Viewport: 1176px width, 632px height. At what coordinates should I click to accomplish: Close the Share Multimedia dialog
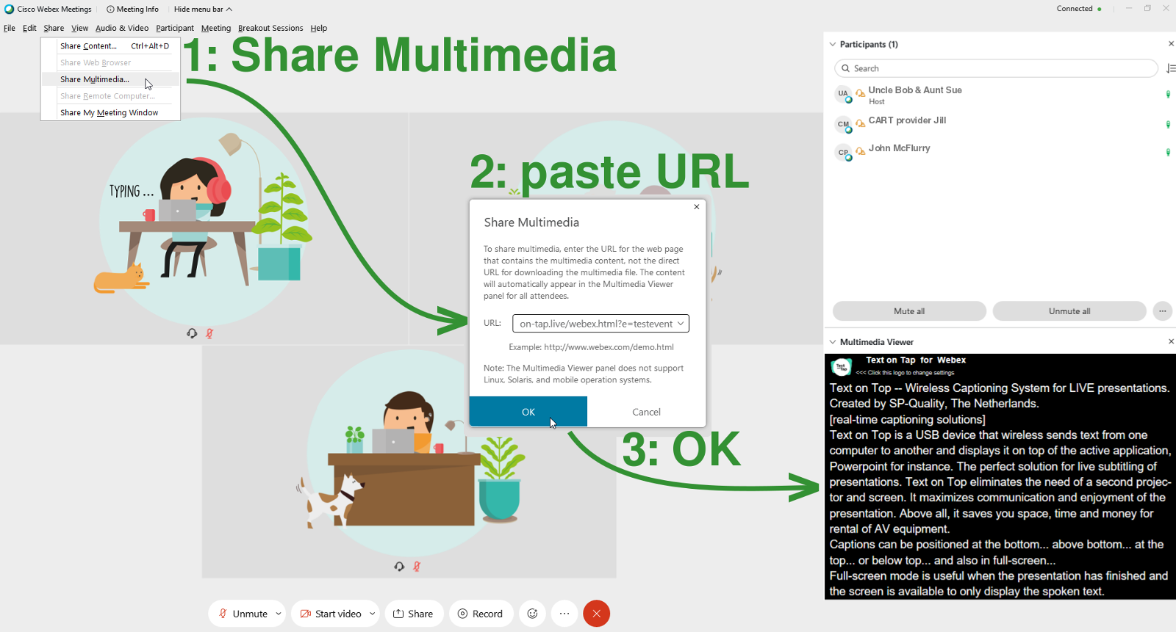click(x=697, y=207)
